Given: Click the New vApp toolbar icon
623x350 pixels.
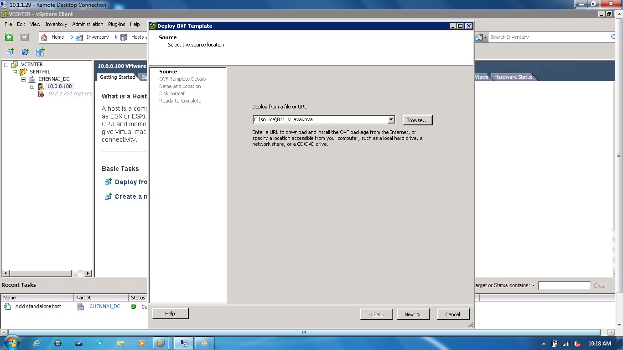Looking at the screenshot, I should pyautogui.click(x=40, y=52).
